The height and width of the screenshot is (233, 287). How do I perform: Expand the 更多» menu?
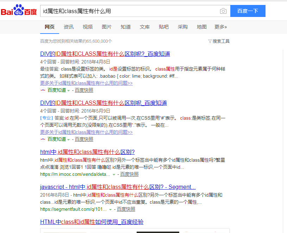tap(220, 27)
